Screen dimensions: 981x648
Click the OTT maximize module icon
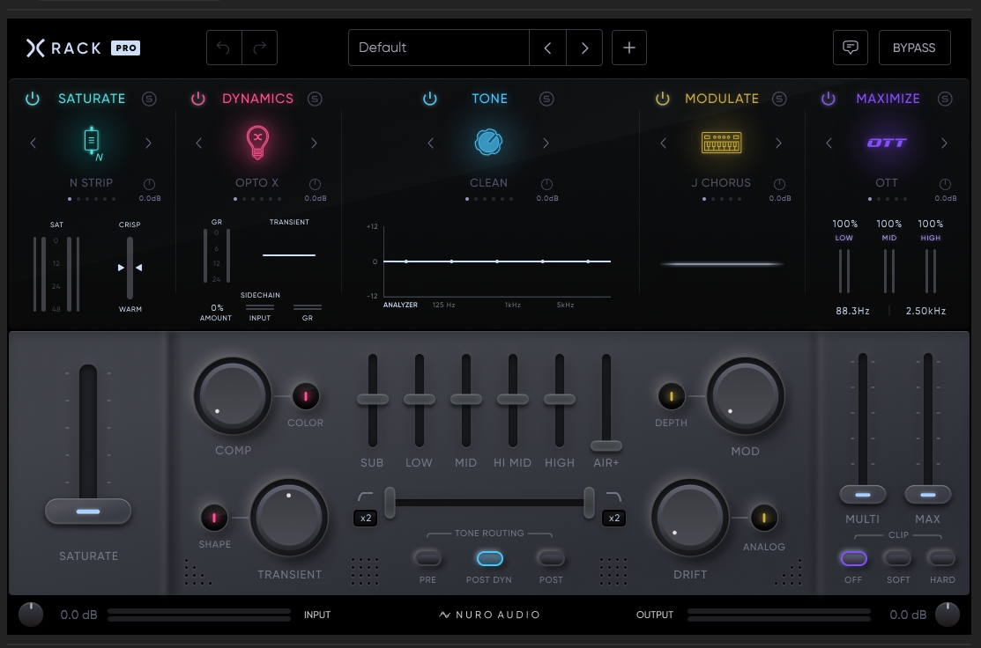click(x=887, y=144)
